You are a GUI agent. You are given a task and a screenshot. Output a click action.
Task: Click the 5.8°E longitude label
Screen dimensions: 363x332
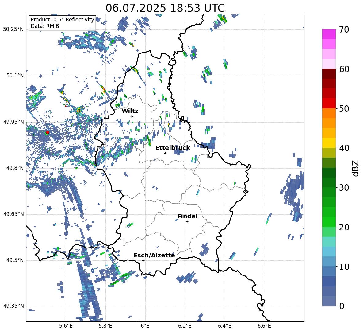105,326
